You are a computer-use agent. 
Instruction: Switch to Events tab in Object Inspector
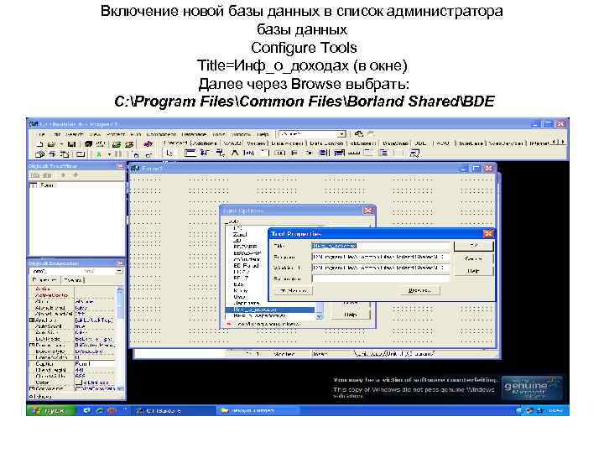[x=73, y=280]
